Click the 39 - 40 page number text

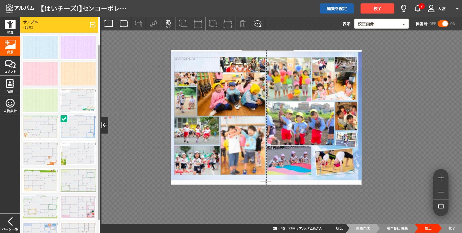pos(279,229)
